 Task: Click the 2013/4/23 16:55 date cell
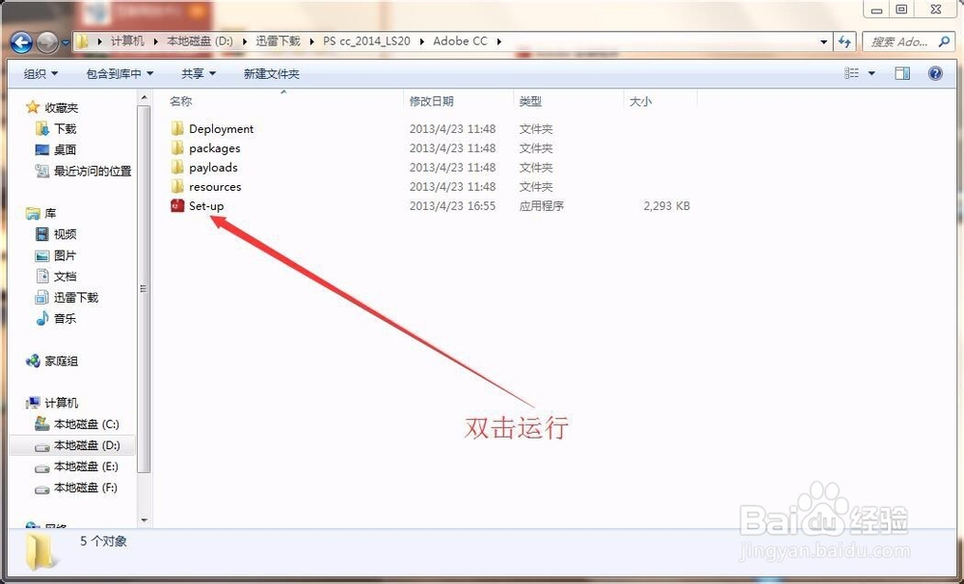click(452, 206)
